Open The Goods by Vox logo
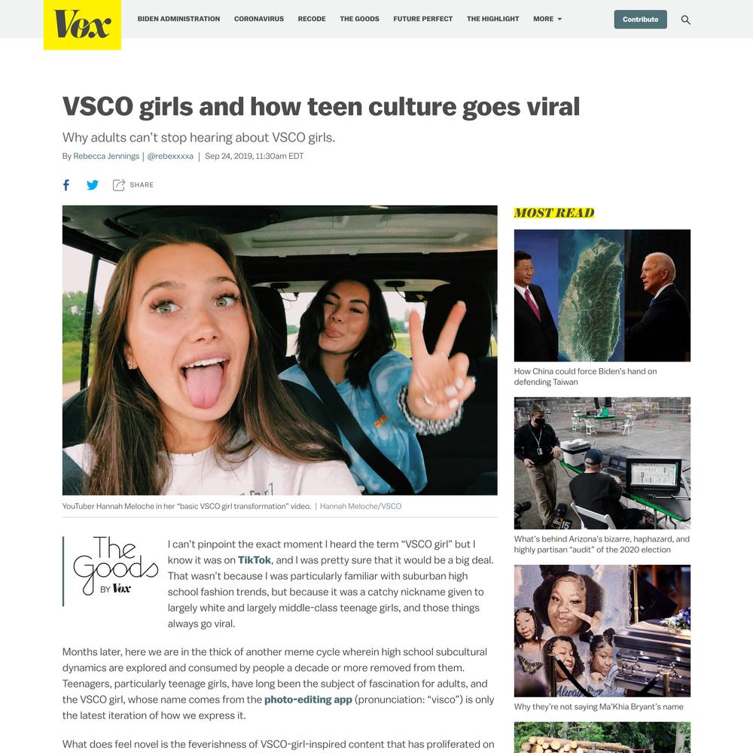753x753 pixels. [x=115, y=566]
